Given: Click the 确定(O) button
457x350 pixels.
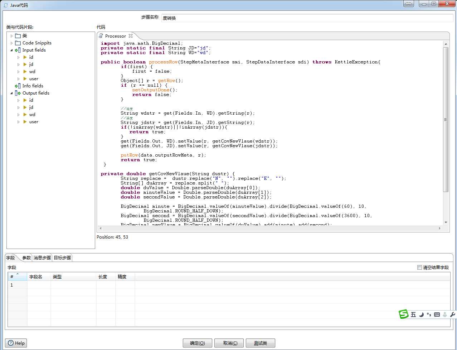Looking at the screenshot, I should (x=198, y=343).
